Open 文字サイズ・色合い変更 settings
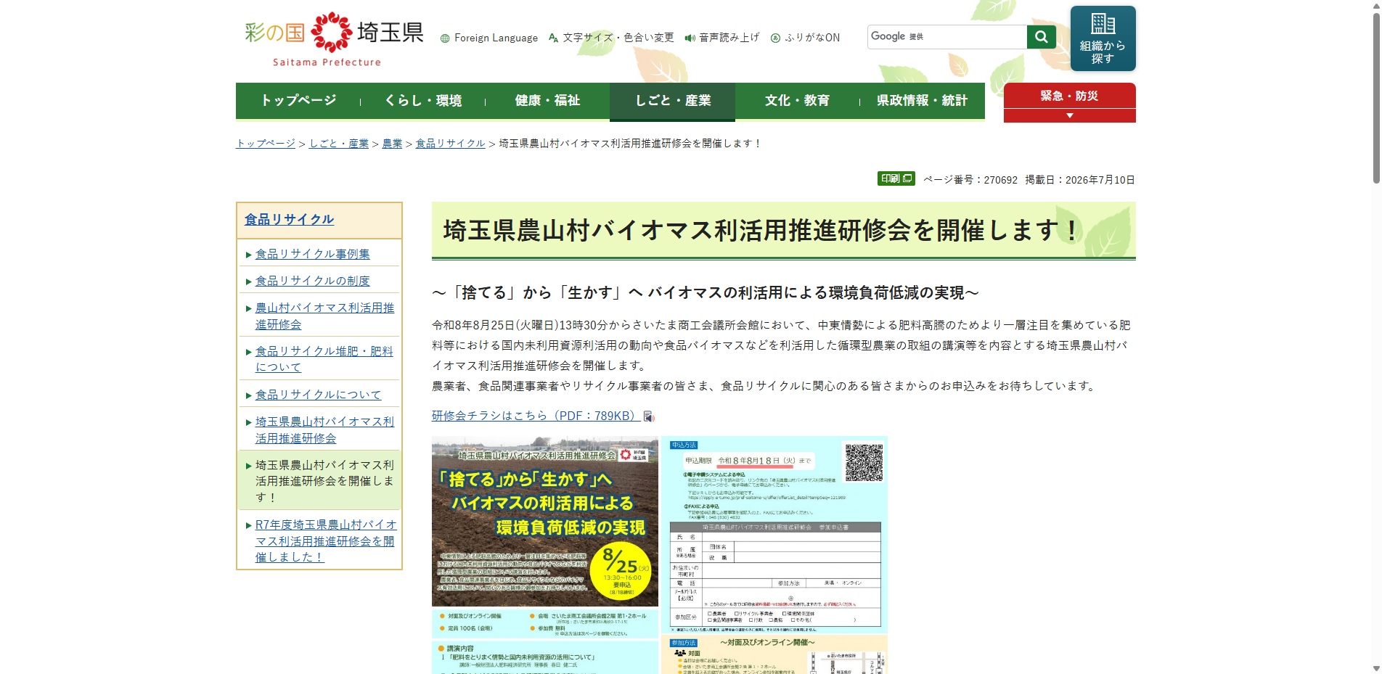Viewport: 1382px width, 674px height. tap(611, 38)
